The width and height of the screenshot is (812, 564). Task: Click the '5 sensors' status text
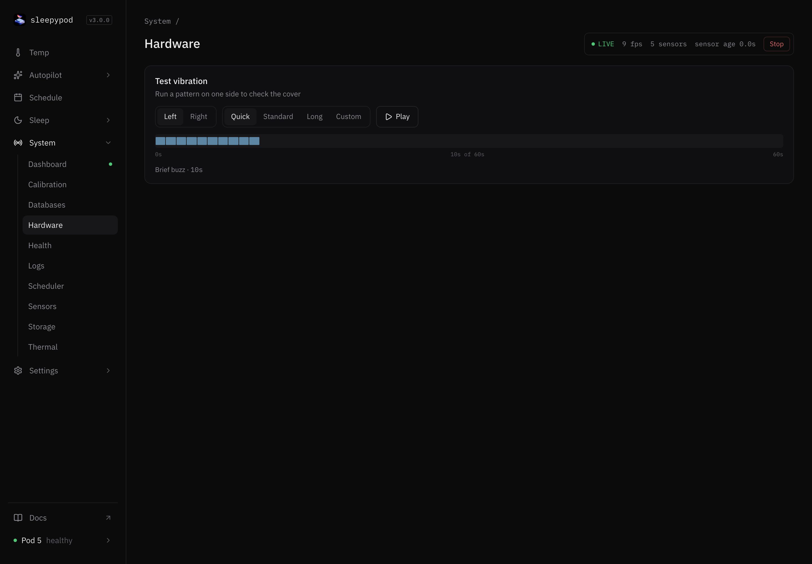[x=668, y=44]
